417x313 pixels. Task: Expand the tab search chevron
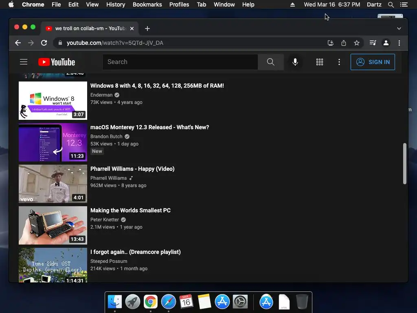click(x=399, y=29)
